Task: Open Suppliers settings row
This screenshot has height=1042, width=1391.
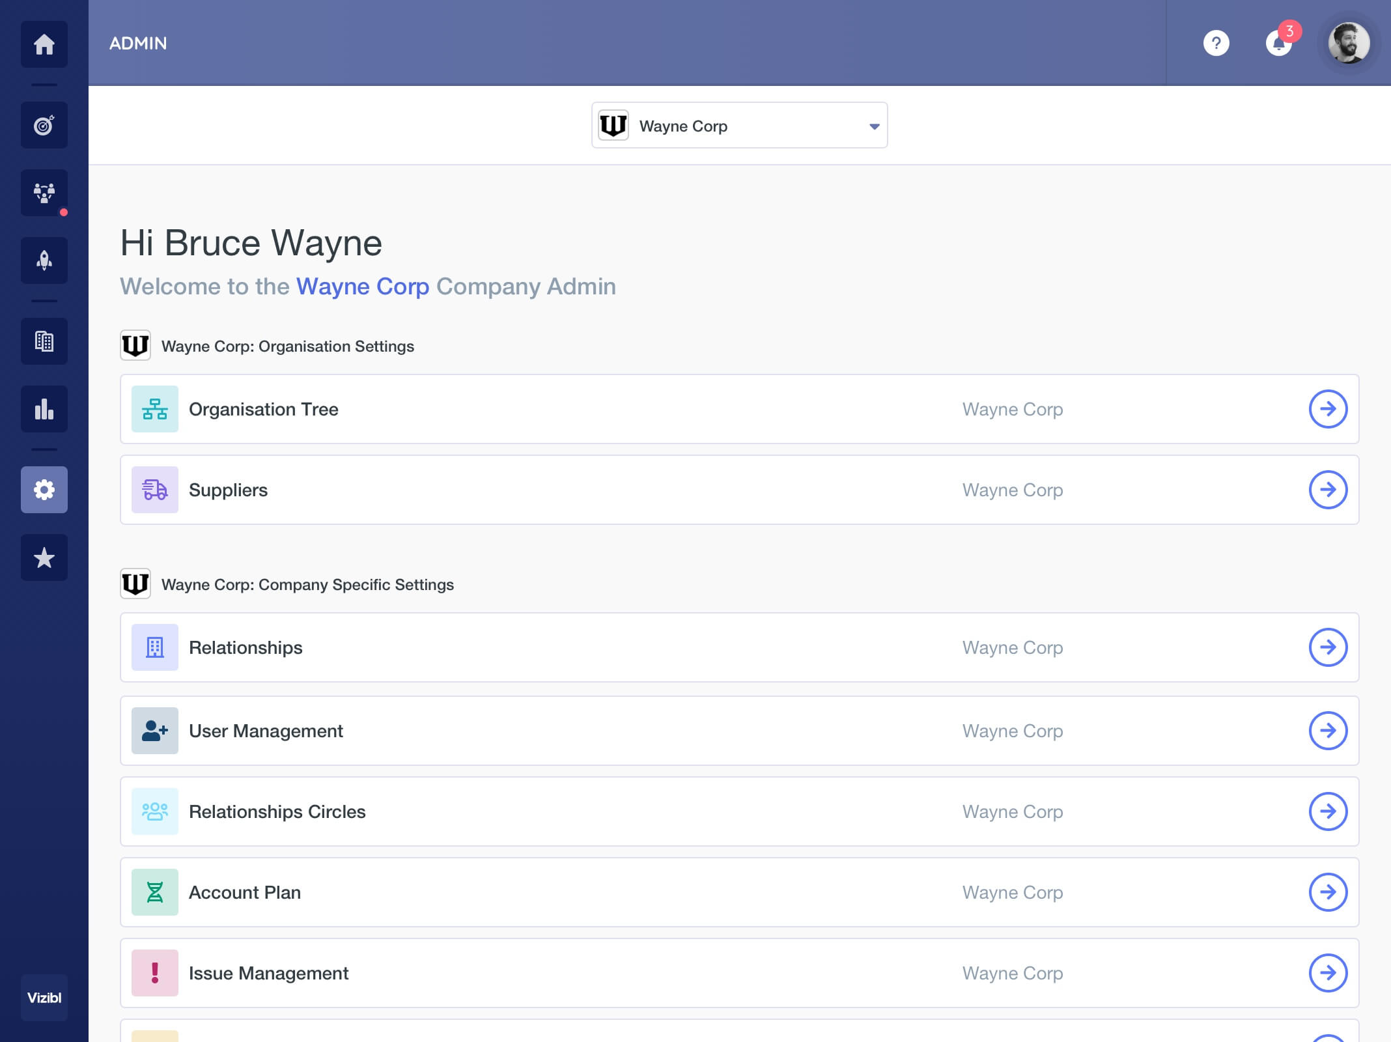Action: (x=738, y=490)
